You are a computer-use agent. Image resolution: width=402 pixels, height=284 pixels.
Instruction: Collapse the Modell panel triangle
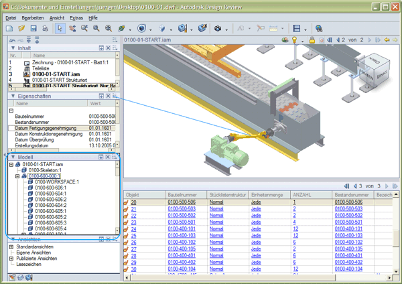coord(13,157)
